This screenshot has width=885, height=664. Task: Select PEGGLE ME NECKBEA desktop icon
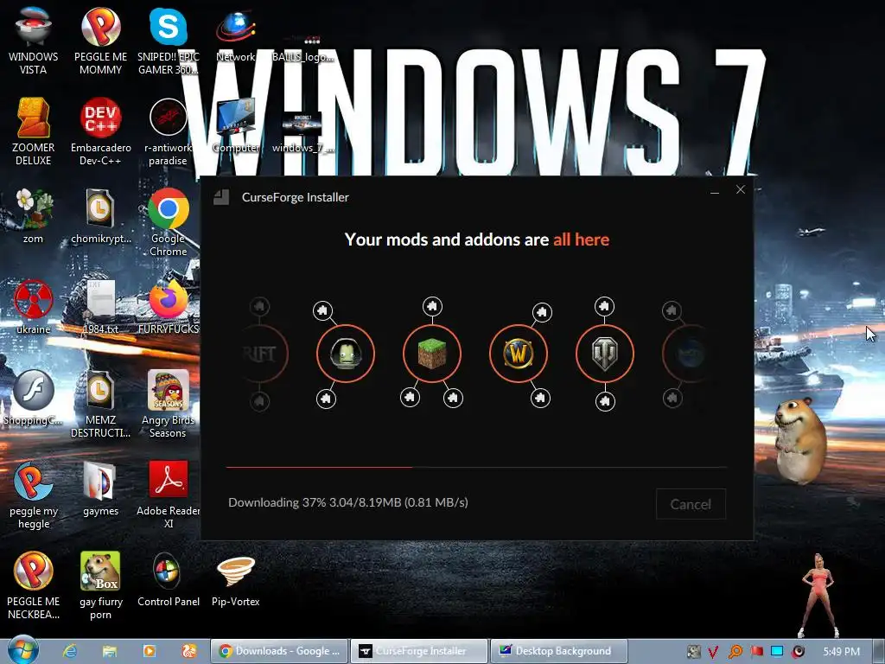click(33, 585)
